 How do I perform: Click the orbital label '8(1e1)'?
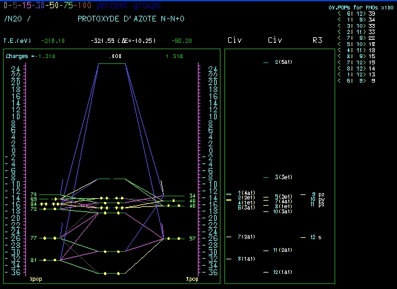(x=284, y=206)
